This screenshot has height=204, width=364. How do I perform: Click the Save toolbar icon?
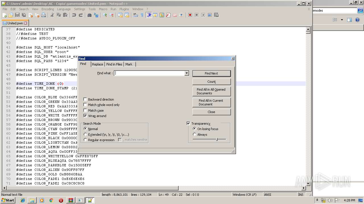17,15
